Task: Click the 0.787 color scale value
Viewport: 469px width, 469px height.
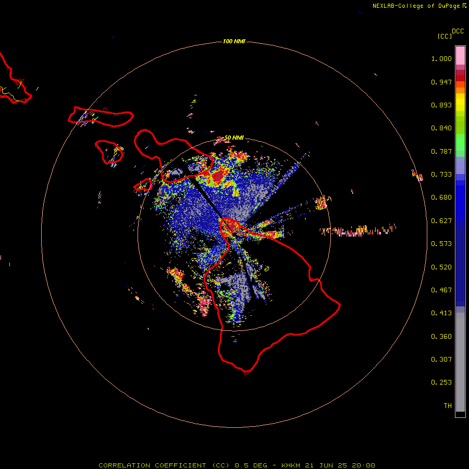Action: pyautogui.click(x=441, y=151)
